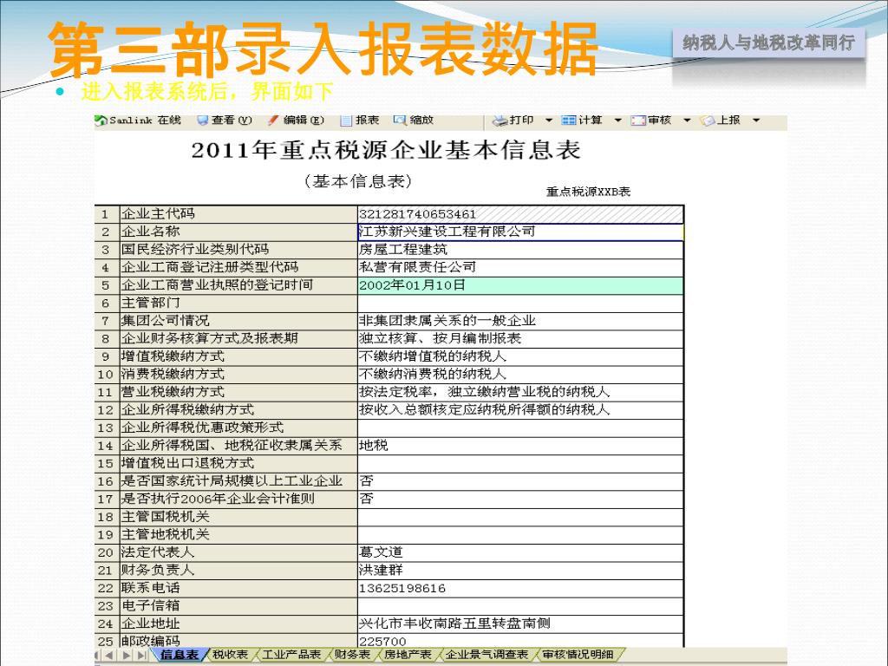Click the empty 增值税出口退税方式 value cell
The image size is (888, 666).
(520, 464)
